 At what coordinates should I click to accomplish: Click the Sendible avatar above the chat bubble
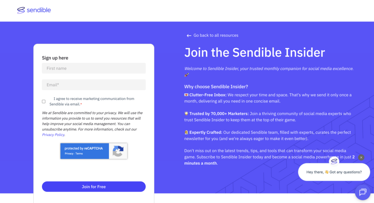click(x=334, y=161)
